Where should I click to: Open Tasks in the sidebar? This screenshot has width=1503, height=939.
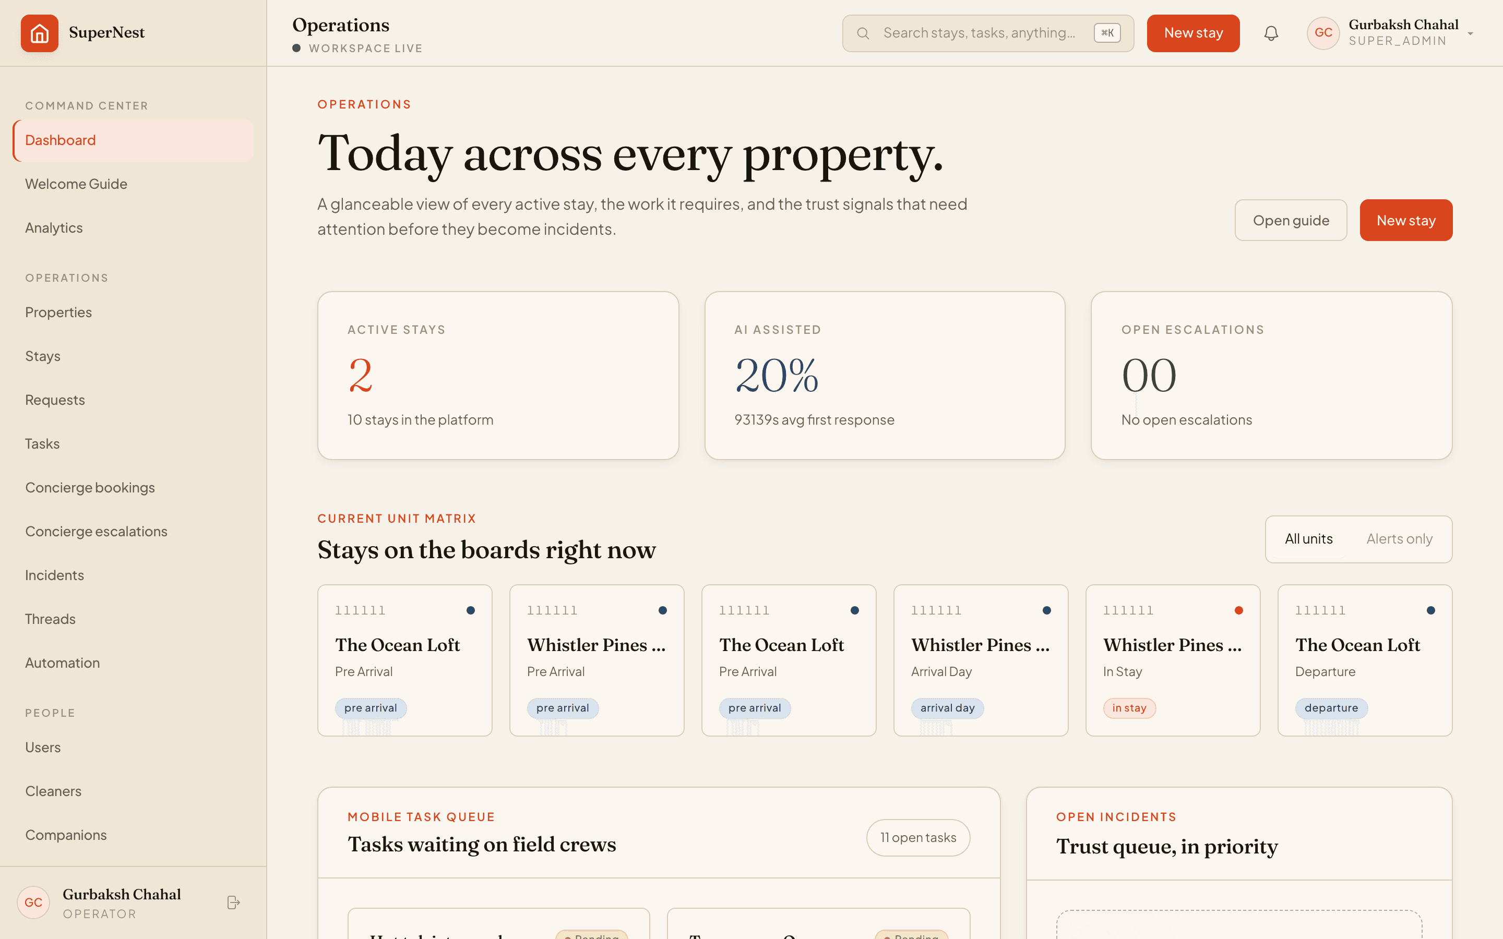(133, 444)
